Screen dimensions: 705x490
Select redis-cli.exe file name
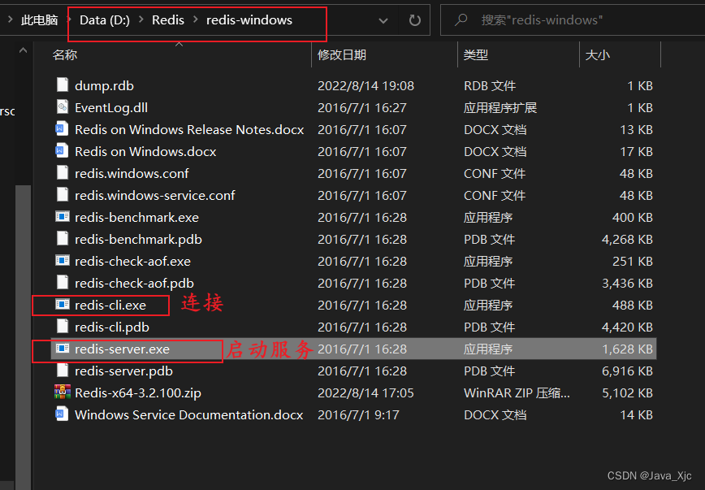click(x=110, y=305)
